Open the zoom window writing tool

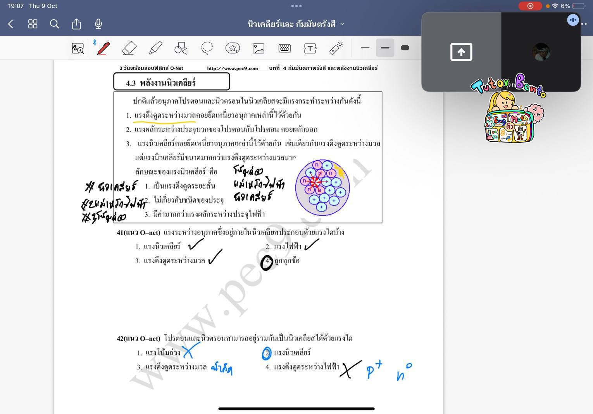coord(78,48)
